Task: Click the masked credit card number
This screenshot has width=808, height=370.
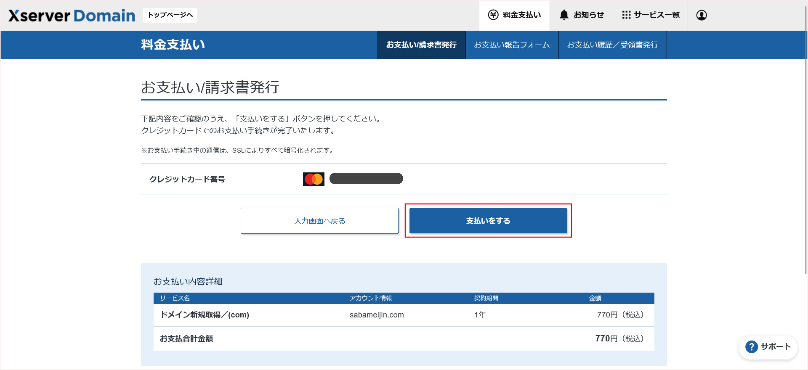Action: coord(366,179)
